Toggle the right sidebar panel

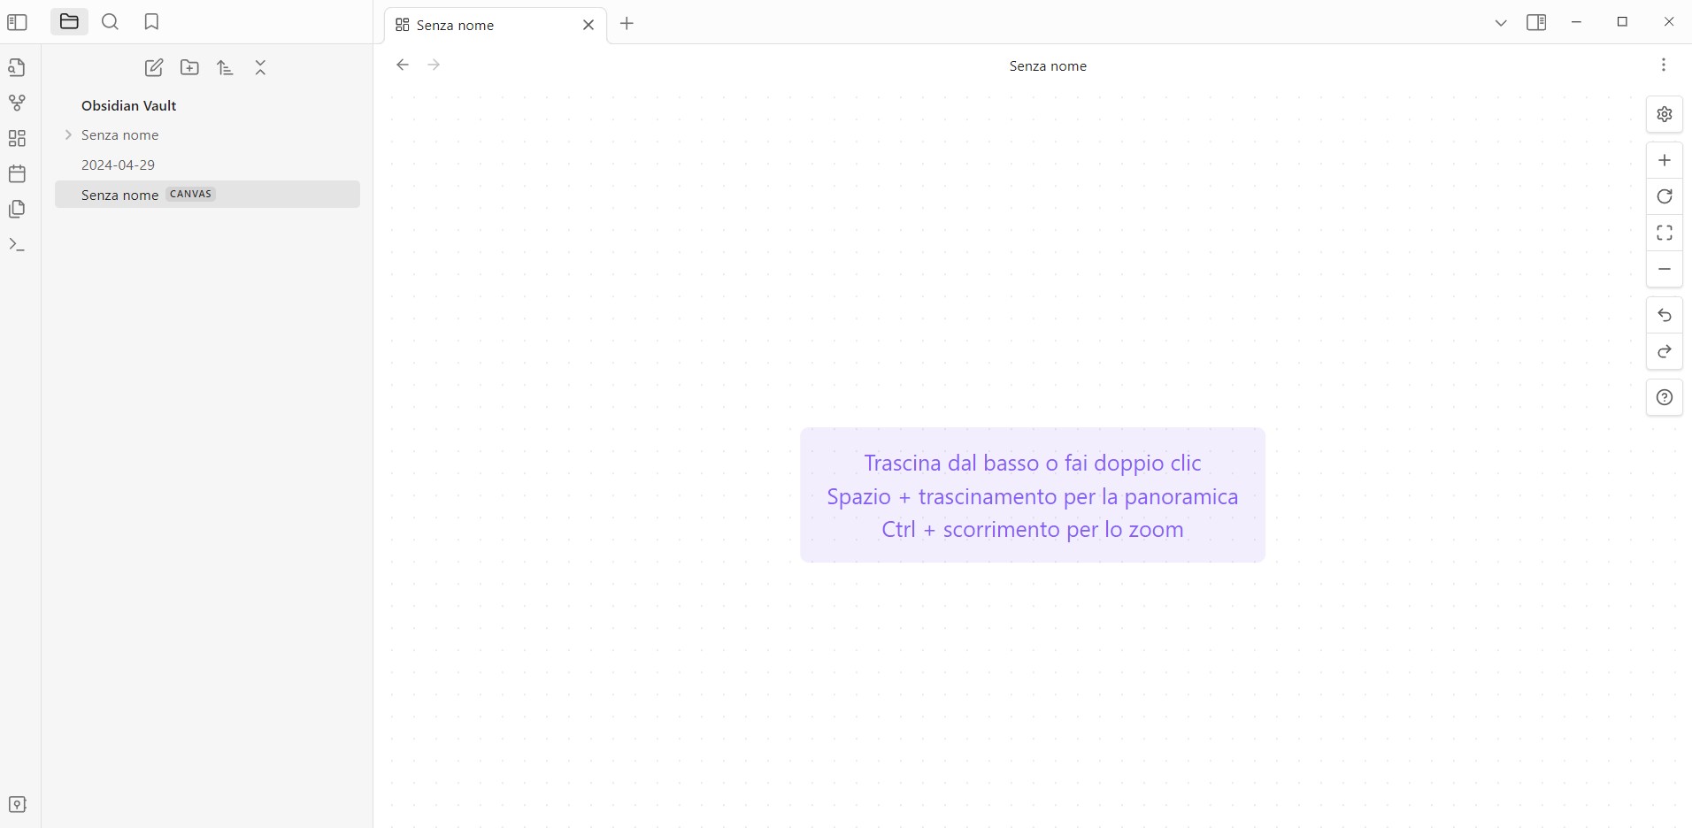[x=1536, y=23]
